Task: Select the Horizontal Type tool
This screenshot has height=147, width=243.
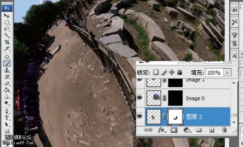Action: click(6, 118)
